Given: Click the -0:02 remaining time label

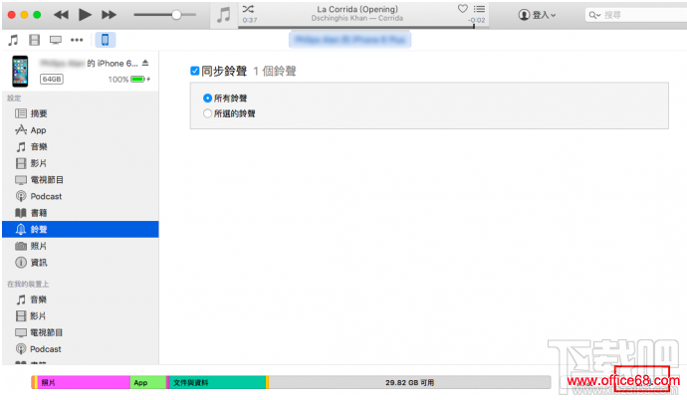Looking at the screenshot, I should pos(476,20).
